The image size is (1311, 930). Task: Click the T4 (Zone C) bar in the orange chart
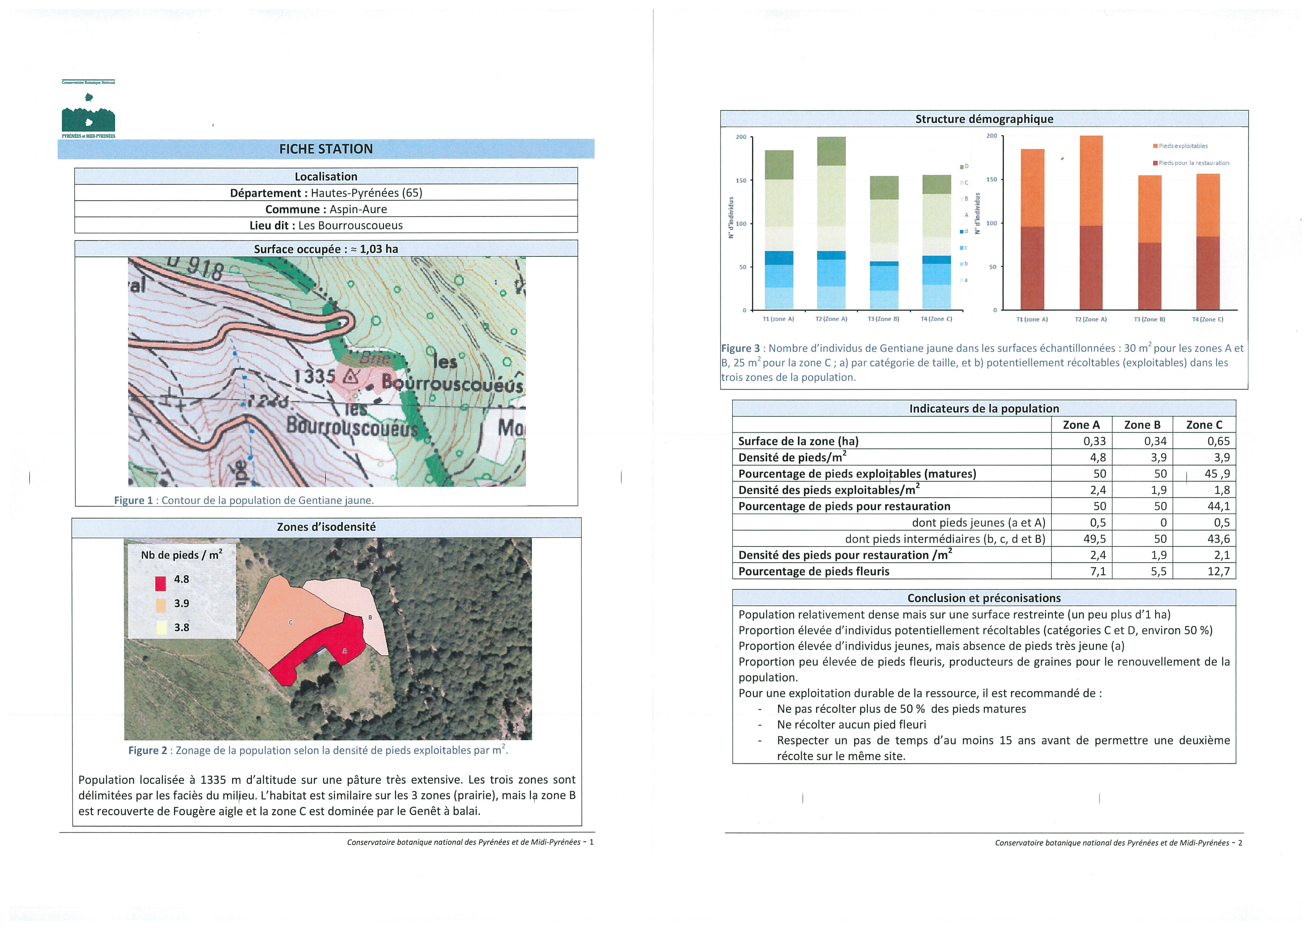pos(1208,242)
